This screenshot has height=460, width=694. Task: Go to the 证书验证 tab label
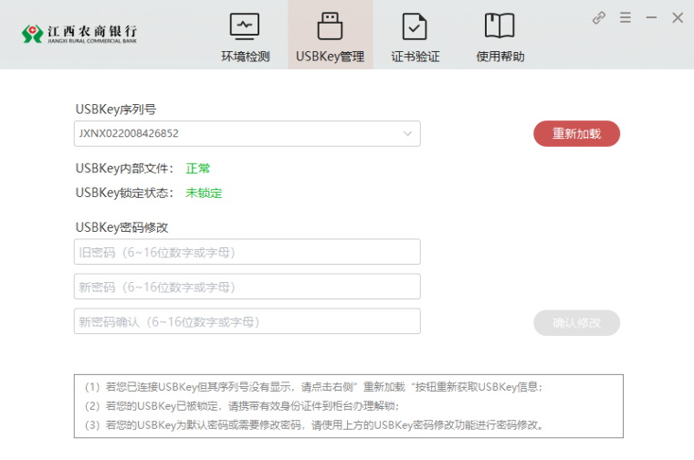pos(415,57)
